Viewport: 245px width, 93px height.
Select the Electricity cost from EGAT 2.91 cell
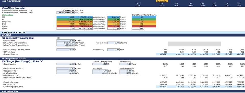point(66,69)
